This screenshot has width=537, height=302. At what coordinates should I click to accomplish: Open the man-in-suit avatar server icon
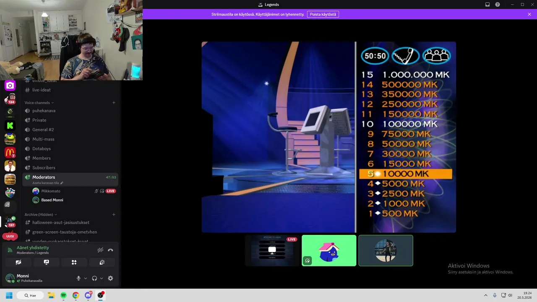click(x=10, y=166)
